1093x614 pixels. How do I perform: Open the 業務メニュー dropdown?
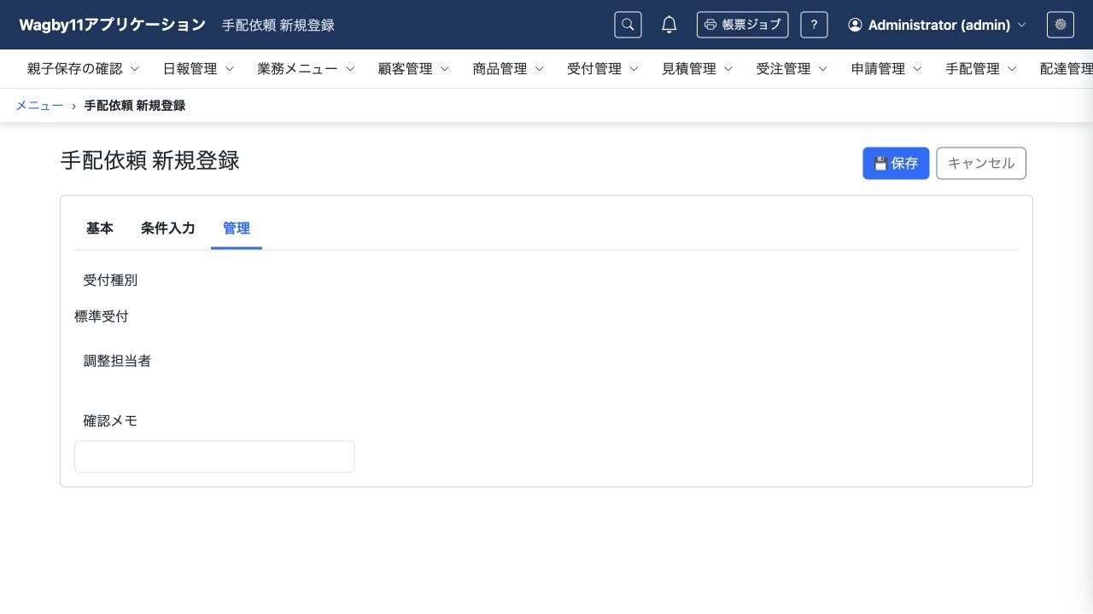307,69
